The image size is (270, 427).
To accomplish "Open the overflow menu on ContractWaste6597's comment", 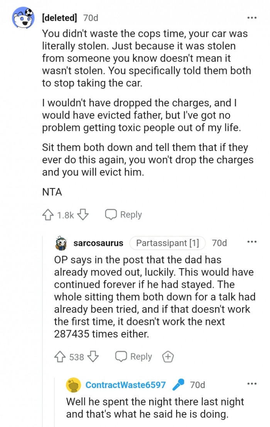I will (252, 383).
